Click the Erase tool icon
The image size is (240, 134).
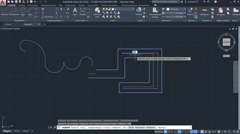click(x=68, y=9)
